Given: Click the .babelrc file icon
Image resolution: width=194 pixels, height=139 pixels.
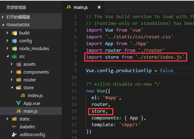Looking at the screenshot, I should (14, 127).
